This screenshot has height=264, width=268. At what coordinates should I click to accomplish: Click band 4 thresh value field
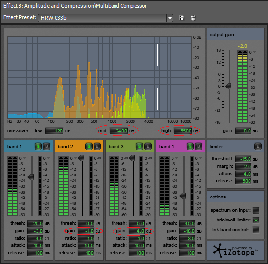(x=187, y=224)
